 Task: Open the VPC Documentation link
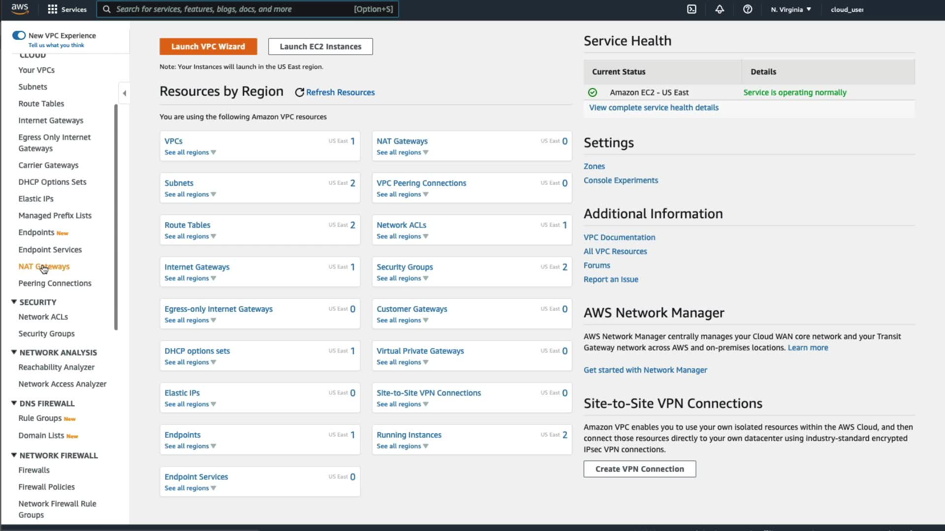(619, 237)
